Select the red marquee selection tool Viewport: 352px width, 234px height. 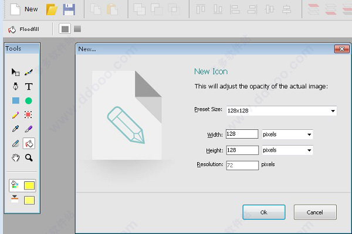28,115
